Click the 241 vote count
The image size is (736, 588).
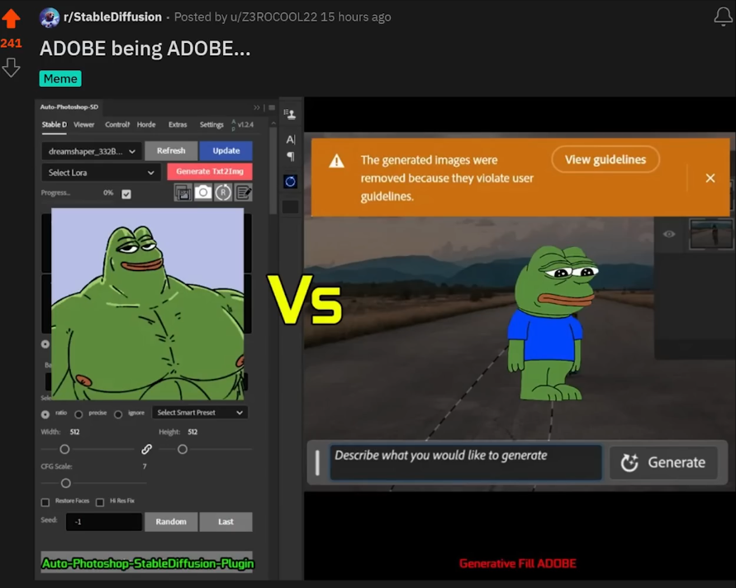coord(11,43)
